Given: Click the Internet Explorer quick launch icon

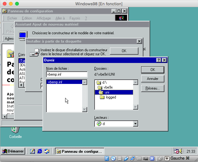Looking at the screenshot, I should click(x=40, y=151).
